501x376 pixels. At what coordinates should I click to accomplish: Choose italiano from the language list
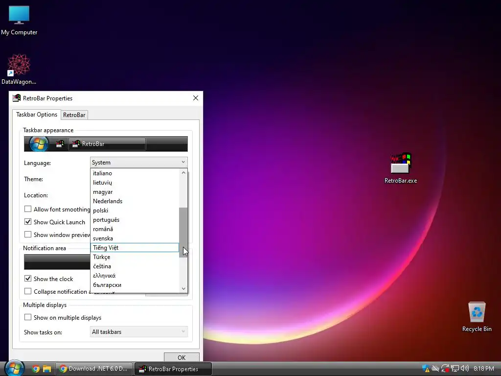click(135, 173)
